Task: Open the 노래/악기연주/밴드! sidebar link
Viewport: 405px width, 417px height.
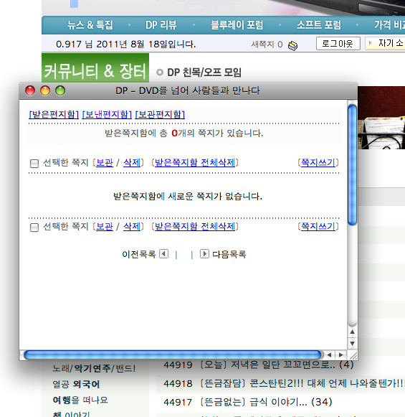Action: click(x=94, y=368)
